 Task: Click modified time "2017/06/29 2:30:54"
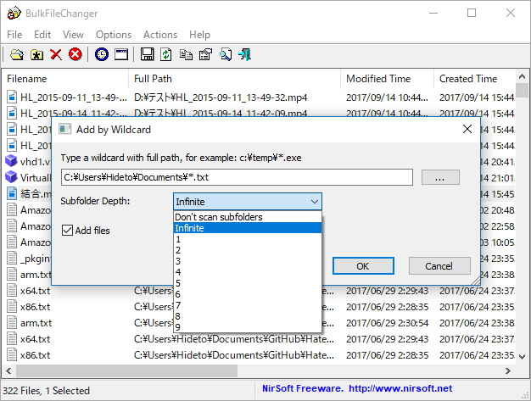[x=387, y=323]
